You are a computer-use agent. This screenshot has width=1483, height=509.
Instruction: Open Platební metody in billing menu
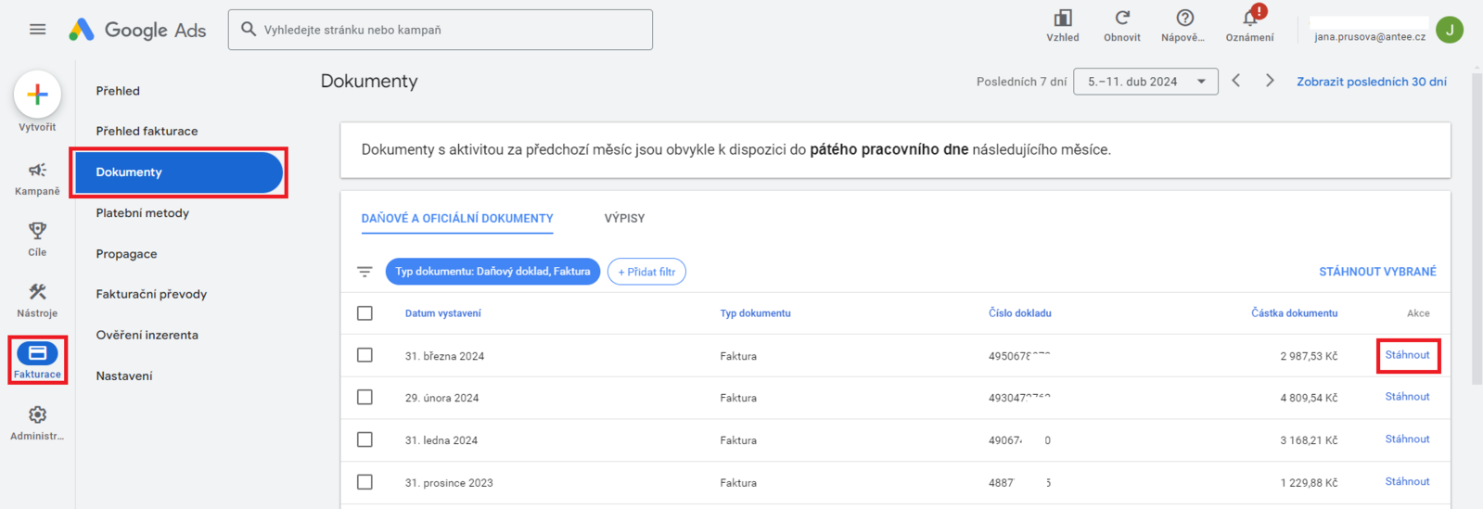[142, 213]
